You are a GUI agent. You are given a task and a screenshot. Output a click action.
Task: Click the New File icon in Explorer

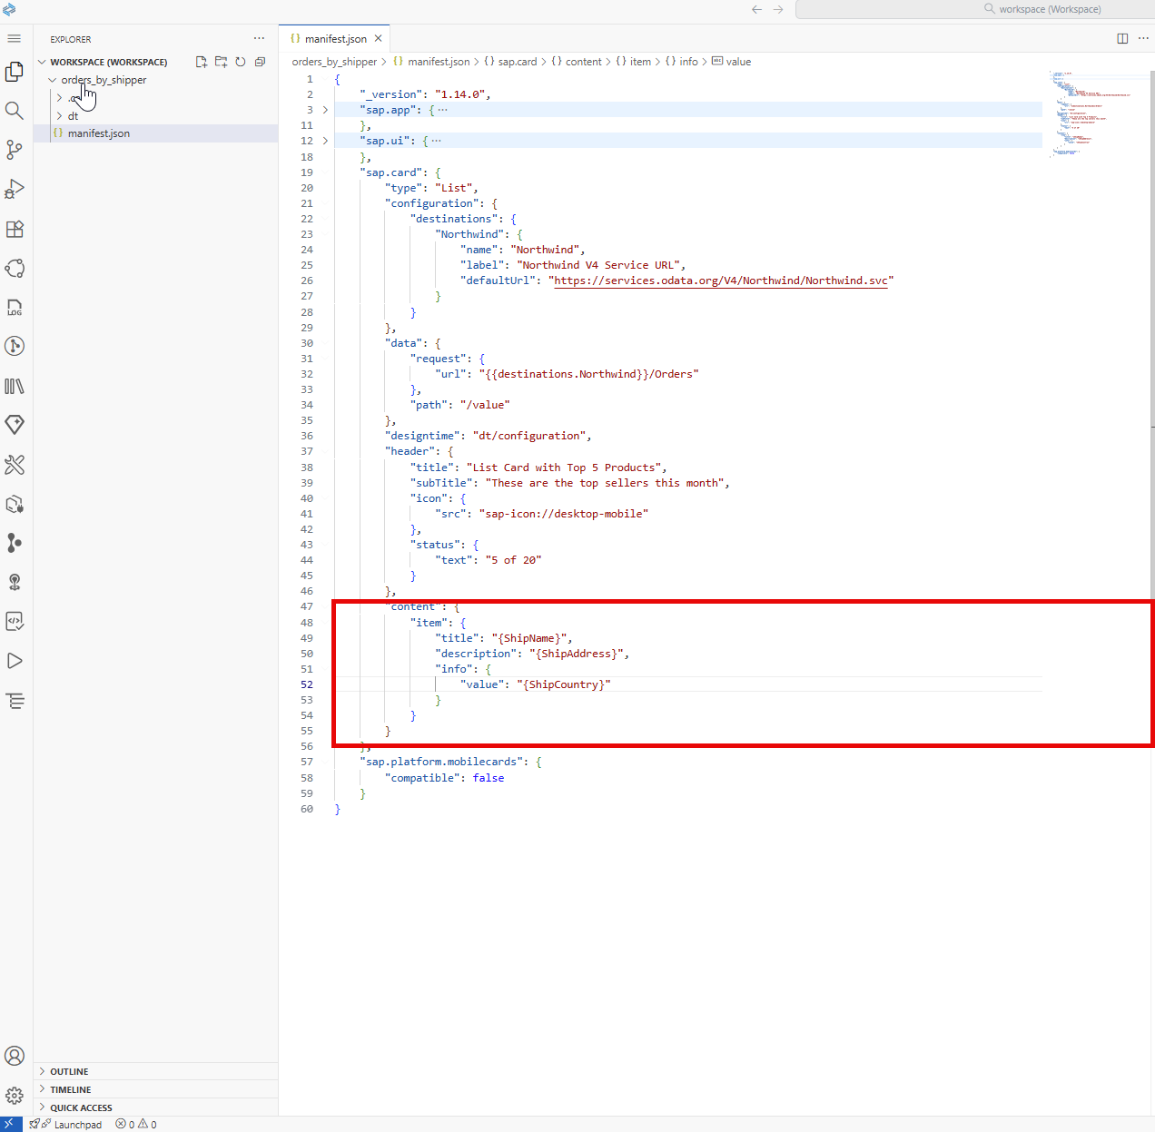point(202,62)
